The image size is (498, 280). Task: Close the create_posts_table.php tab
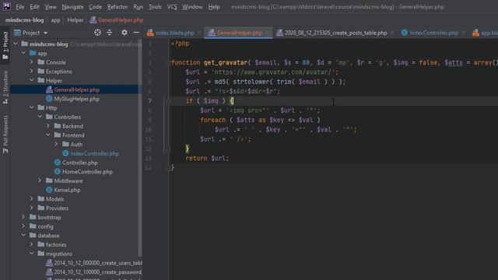392,33
